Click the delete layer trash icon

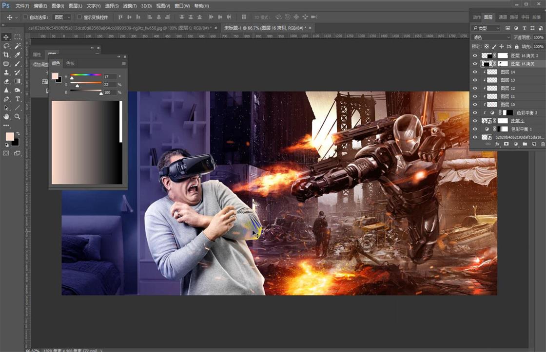[x=543, y=145]
